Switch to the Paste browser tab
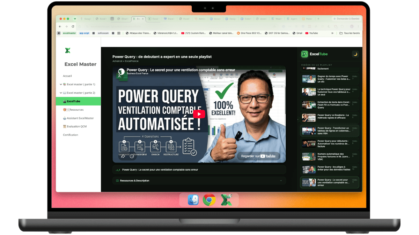 (308, 19)
